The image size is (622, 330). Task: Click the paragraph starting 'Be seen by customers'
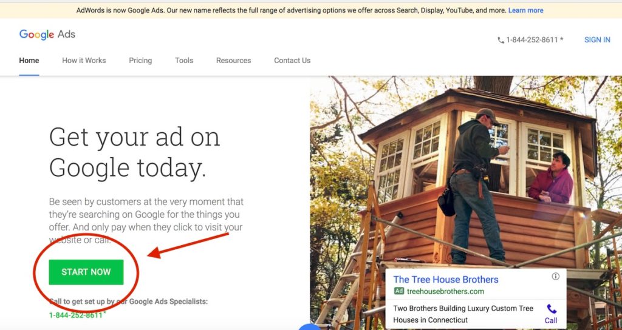coord(146,221)
